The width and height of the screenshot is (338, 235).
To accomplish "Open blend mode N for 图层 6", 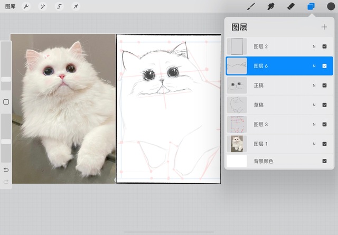I will click(314, 66).
